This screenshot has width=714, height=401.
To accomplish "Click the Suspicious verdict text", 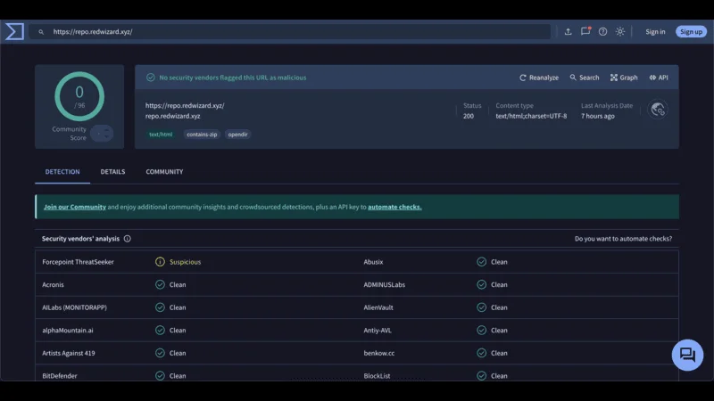I will pos(185,262).
